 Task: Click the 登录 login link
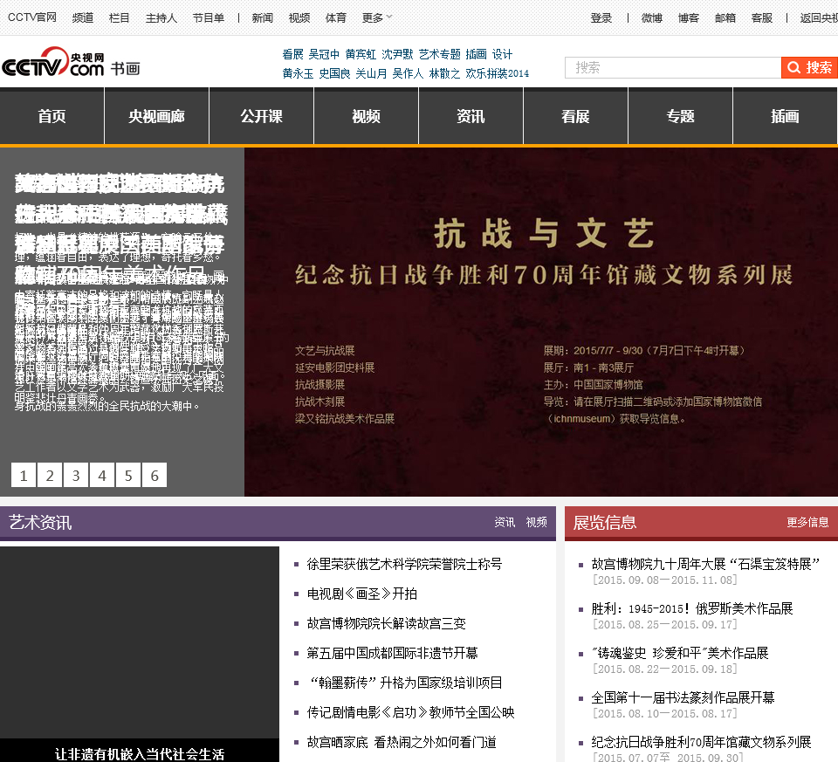601,18
